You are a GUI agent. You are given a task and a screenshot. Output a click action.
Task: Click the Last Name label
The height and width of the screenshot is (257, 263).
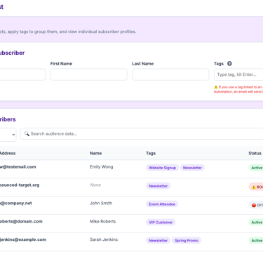click(x=143, y=63)
